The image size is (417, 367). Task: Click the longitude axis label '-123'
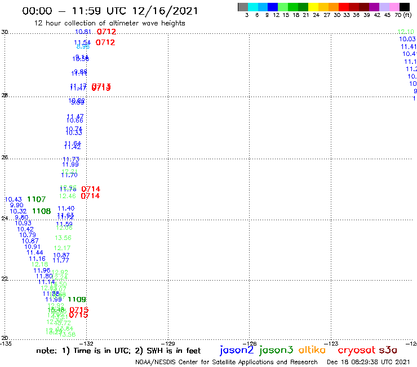[332, 343]
